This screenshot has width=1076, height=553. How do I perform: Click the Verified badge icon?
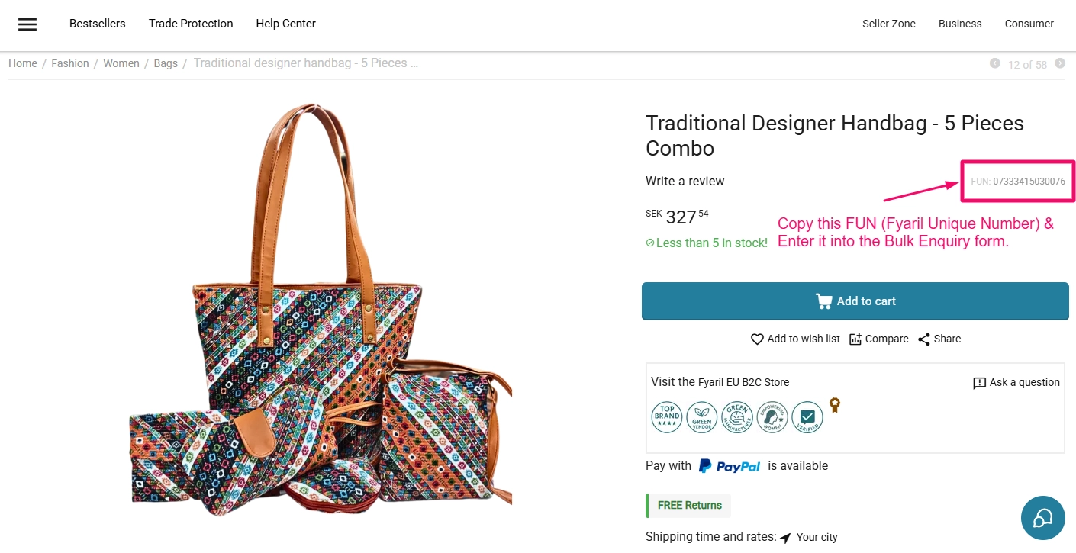tap(807, 417)
